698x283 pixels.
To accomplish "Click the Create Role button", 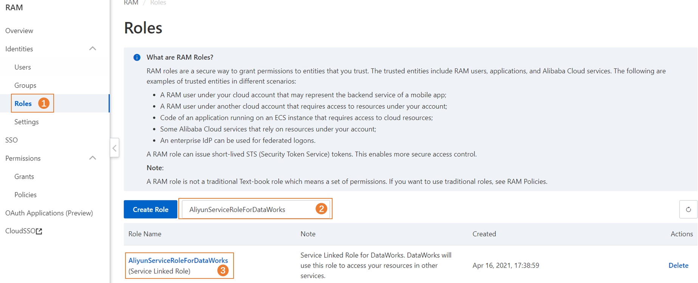I will pyautogui.click(x=150, y=209).
